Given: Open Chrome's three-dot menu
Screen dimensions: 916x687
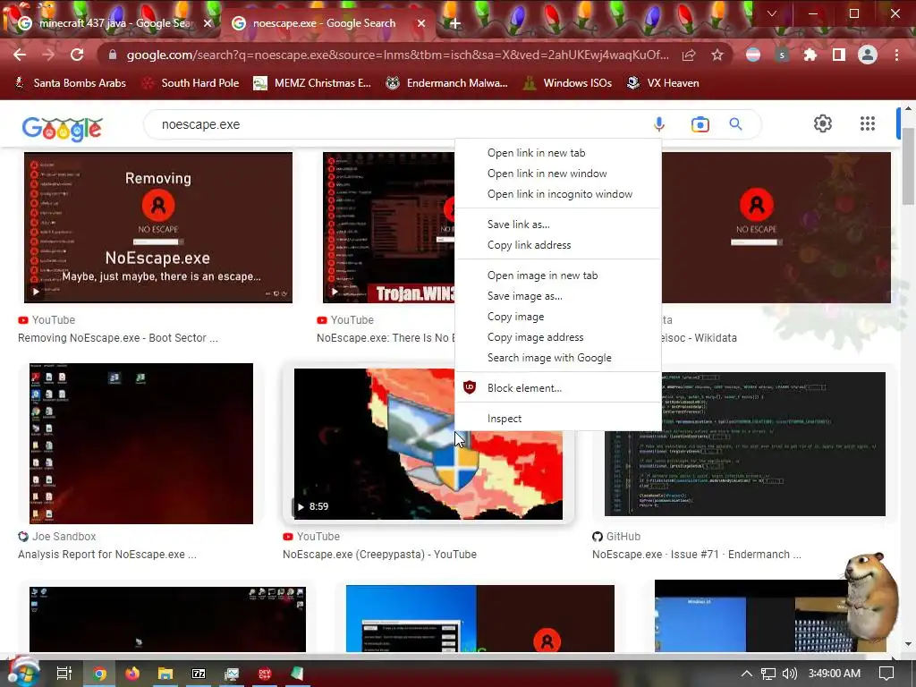Looking at the screenshot, I should coord(896,55).
